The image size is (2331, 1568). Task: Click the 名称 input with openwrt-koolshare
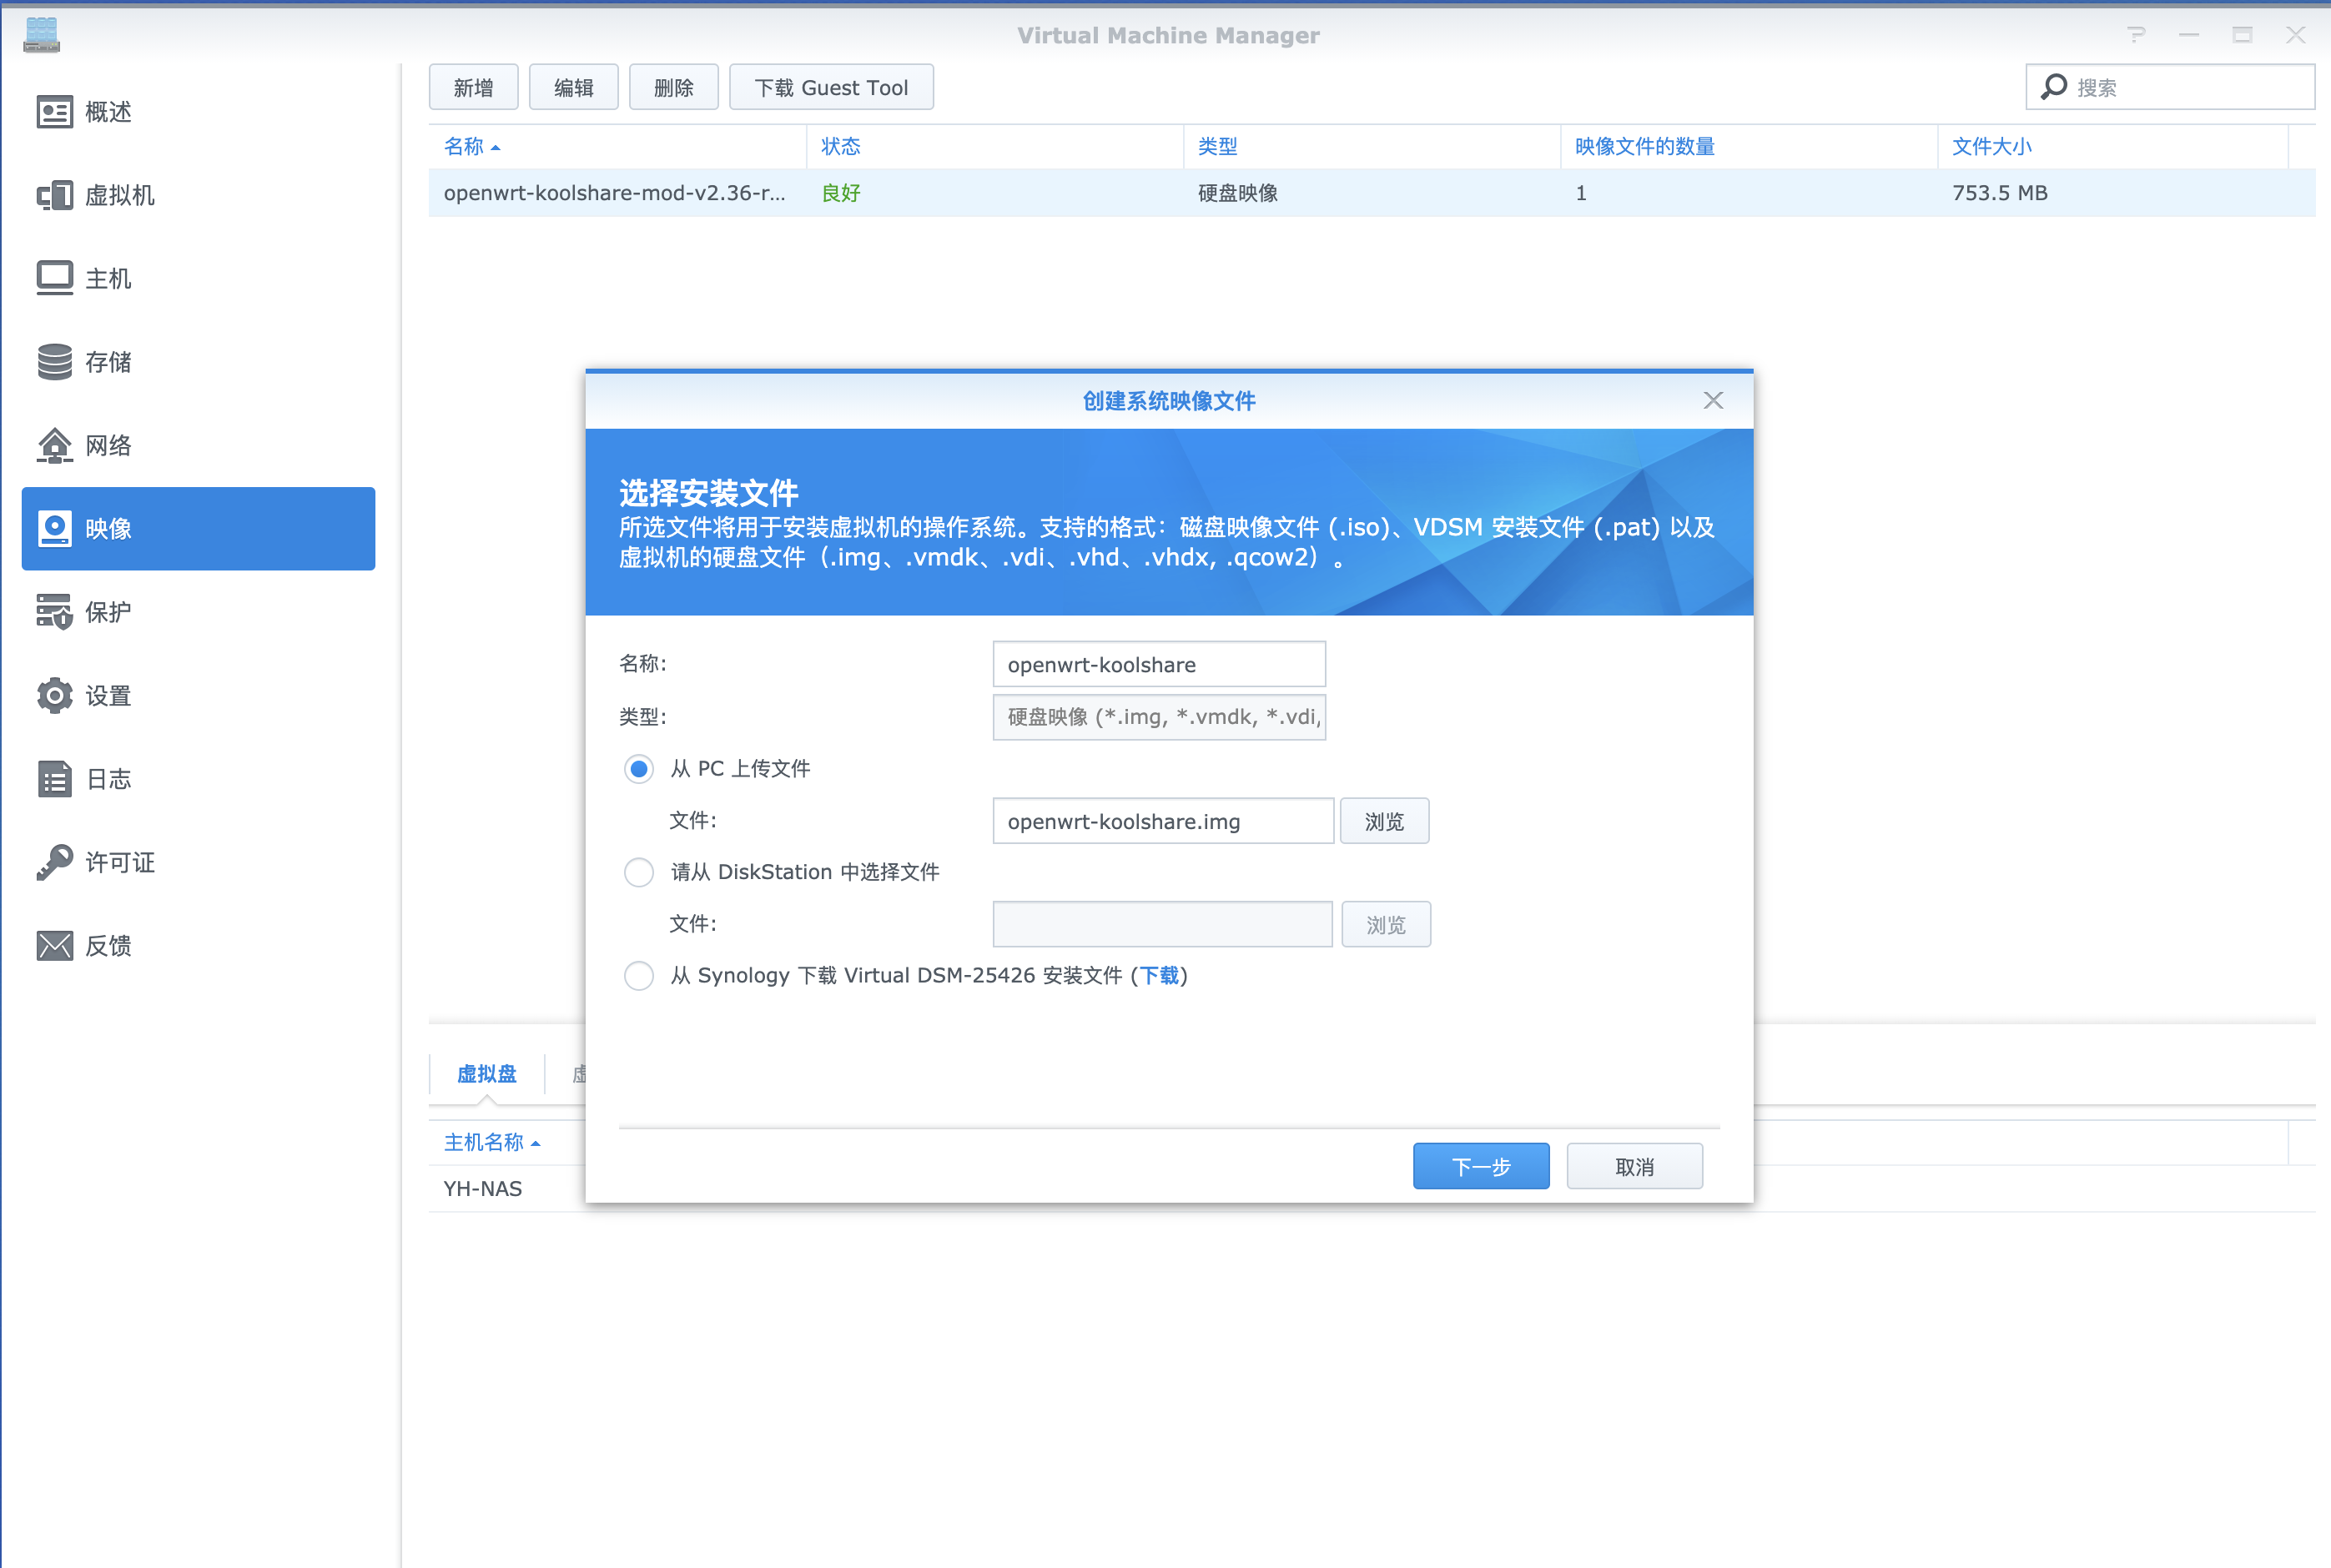(x=1159, y=664)
